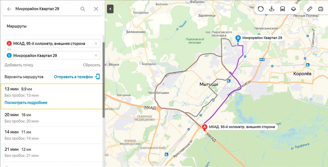
Task: Click the пос. Вёшки label
Action: click(112, 64)
